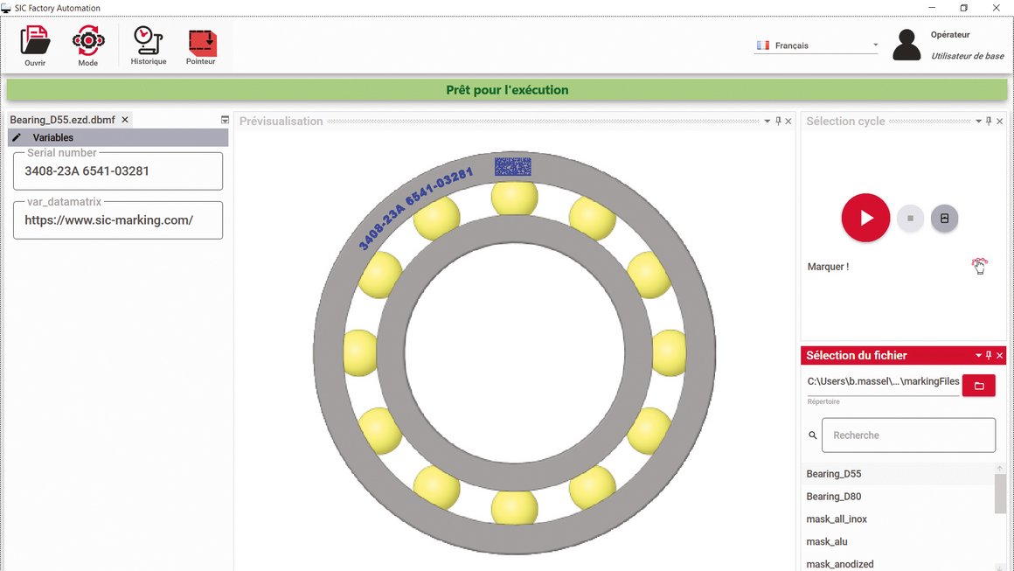Pin the Prévisualisation panel
Viewport: 1014px width, 571px height.
778,121
